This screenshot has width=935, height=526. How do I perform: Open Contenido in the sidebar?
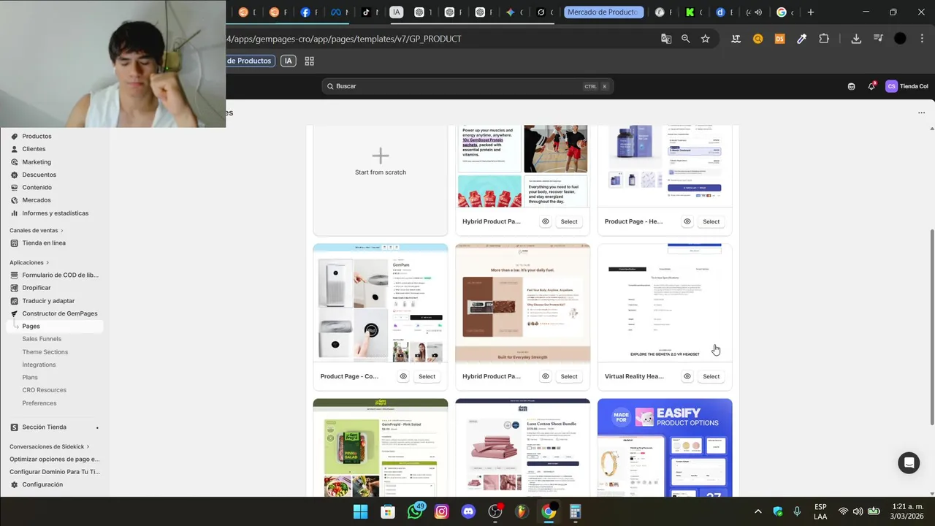point(37,188)
